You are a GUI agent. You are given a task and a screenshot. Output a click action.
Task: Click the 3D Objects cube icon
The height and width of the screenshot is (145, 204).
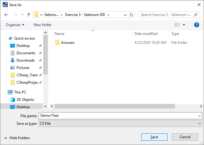[13, 100]
